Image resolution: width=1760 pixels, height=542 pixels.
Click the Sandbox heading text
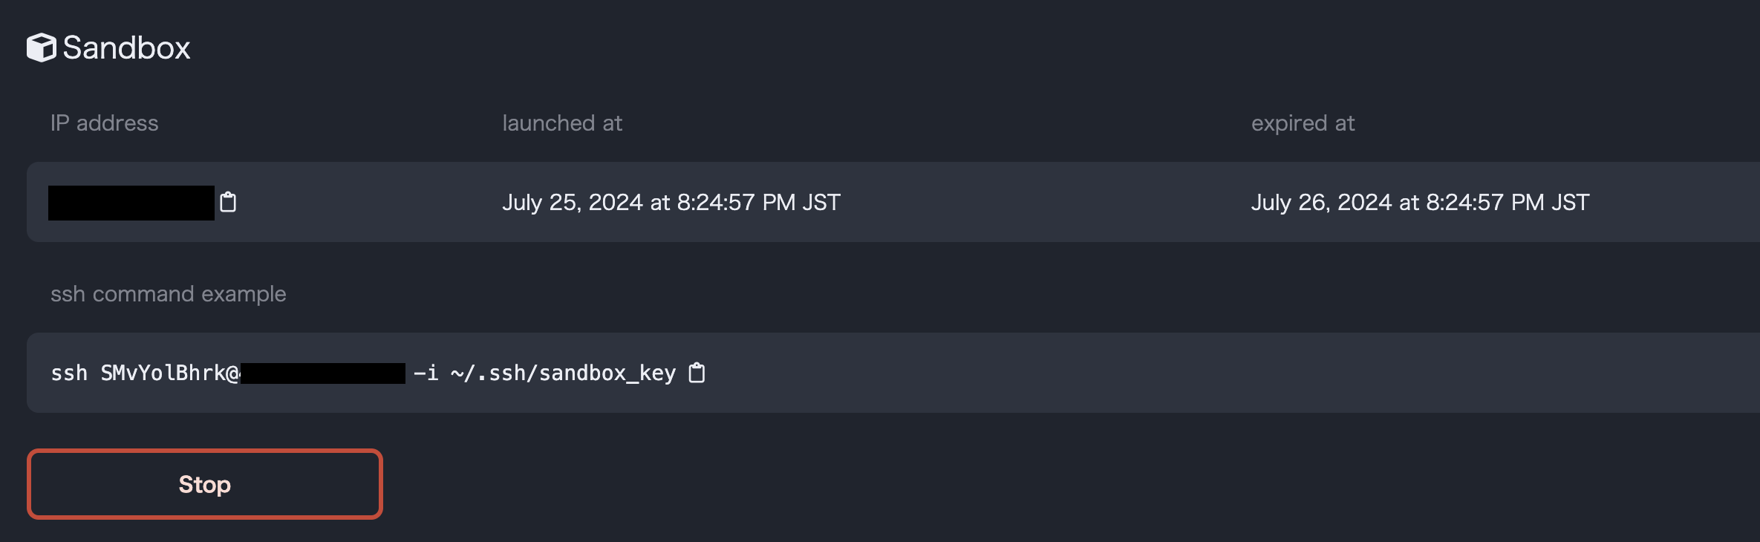click(x=126, y=48)
